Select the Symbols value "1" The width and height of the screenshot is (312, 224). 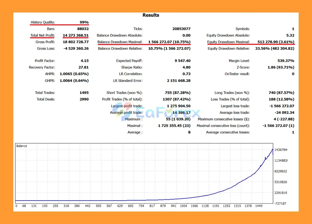pos(293,29)
